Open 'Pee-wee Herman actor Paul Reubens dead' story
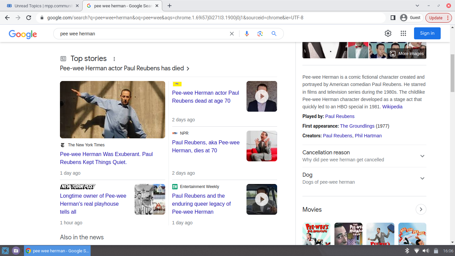The image size is (455, 256). pos(206,97)
